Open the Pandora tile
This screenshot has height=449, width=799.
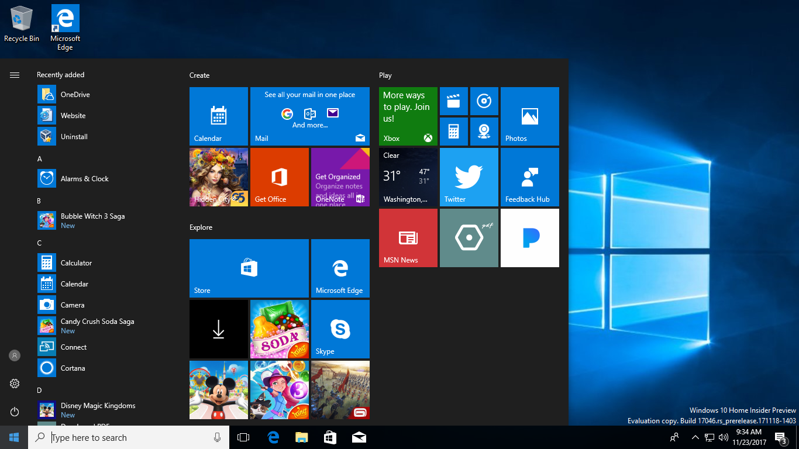tap(530, 238)
